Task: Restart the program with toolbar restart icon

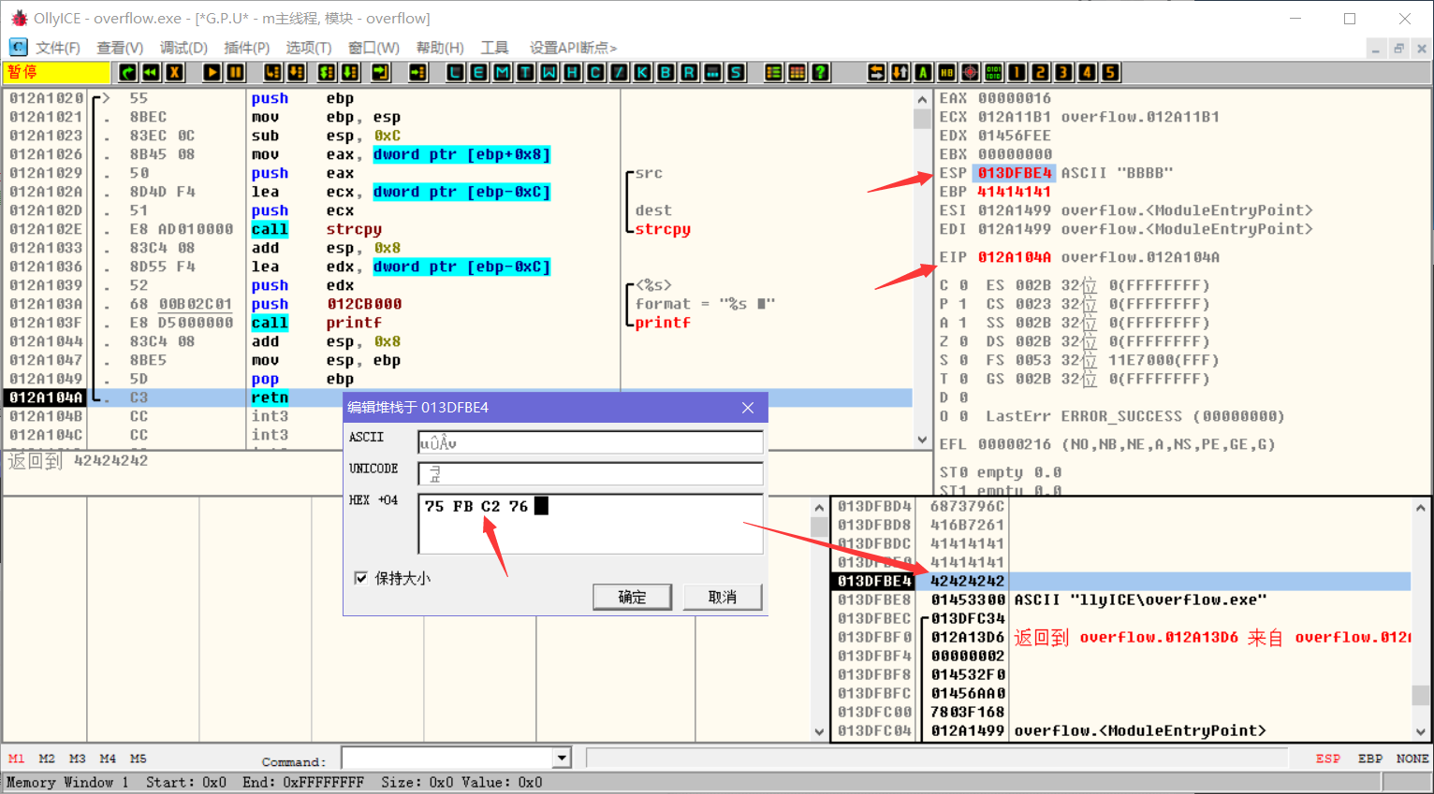Action: 127,72
